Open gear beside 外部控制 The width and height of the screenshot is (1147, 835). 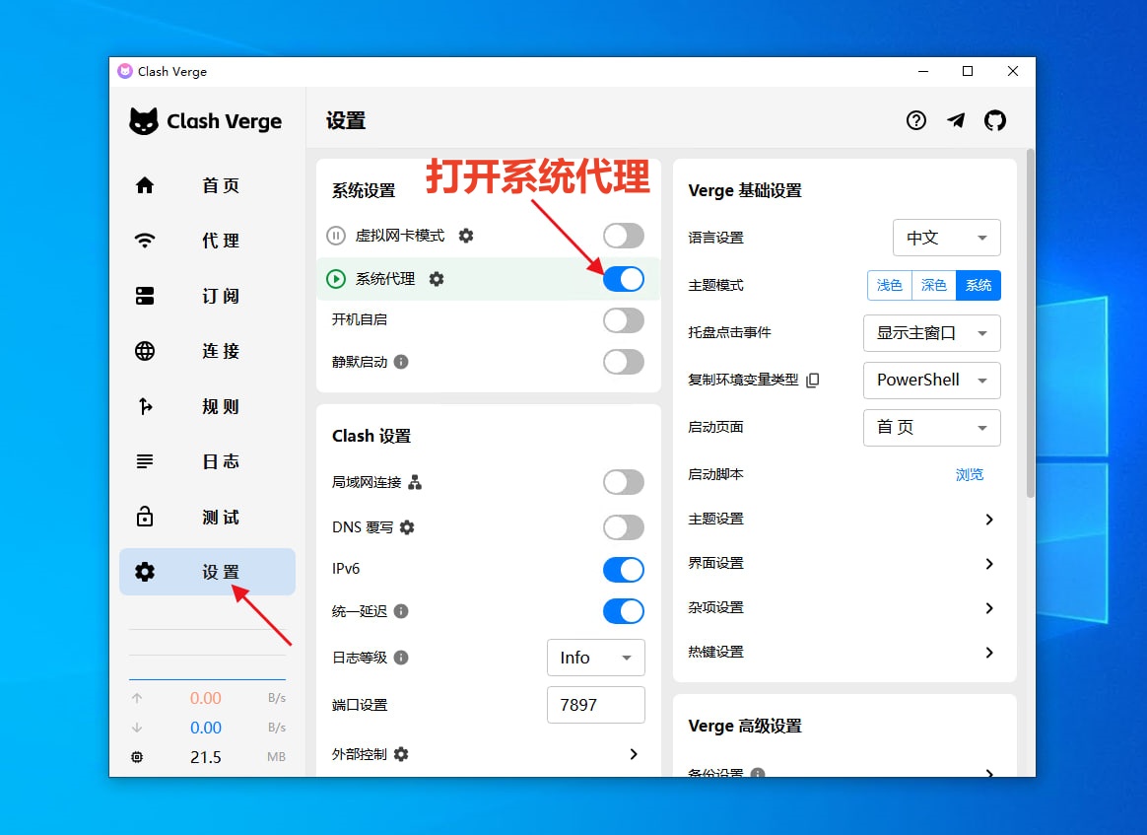[x=401, y=754]
